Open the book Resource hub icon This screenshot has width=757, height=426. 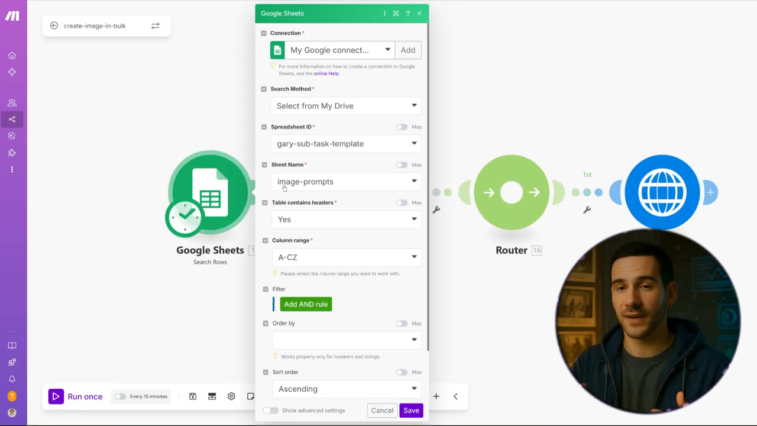click(12, 346)
